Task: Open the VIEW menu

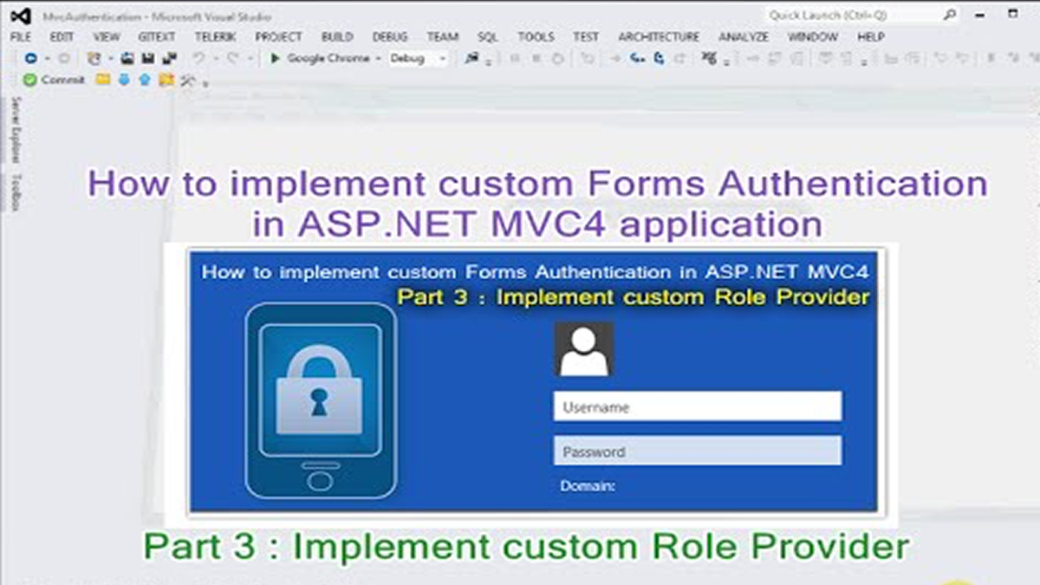Action: (107, 37)
